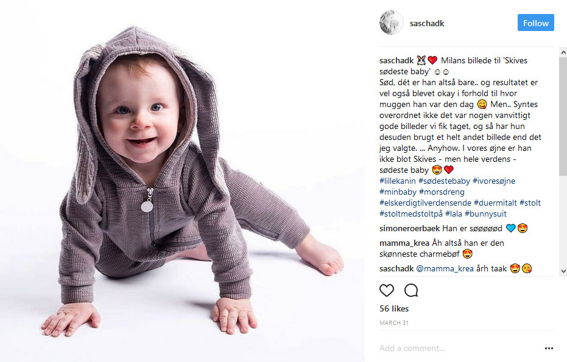Screen dimensions: 567x362
Task: Focus the Add a comment field
Action: 459,348
